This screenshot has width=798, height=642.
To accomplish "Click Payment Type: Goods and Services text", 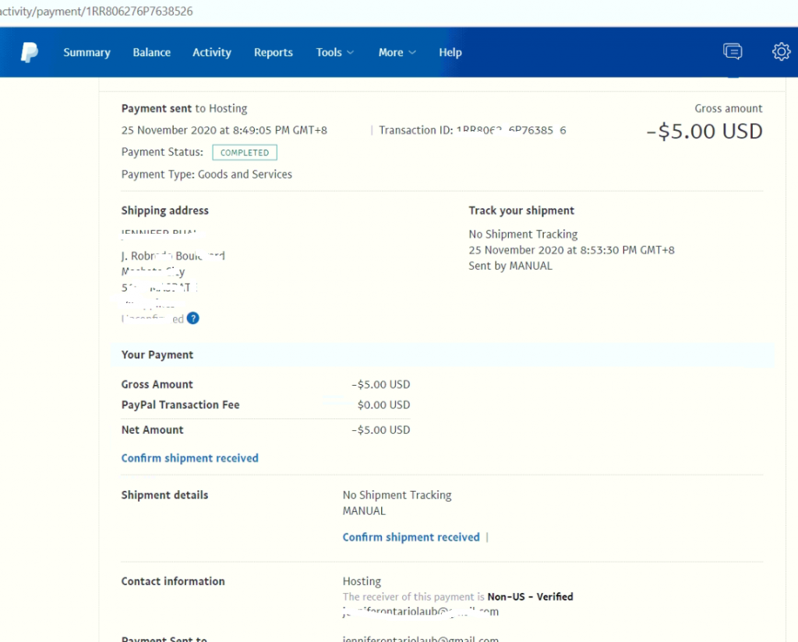I will 207,175.
